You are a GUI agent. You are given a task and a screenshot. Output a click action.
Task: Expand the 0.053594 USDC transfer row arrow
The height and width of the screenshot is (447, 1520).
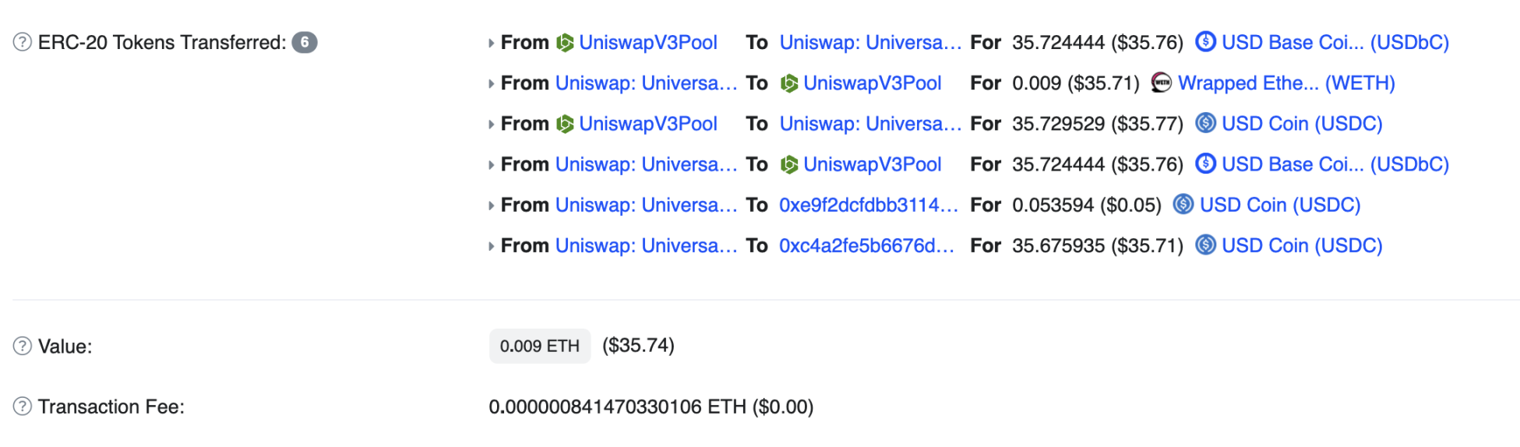coord(491,206)
